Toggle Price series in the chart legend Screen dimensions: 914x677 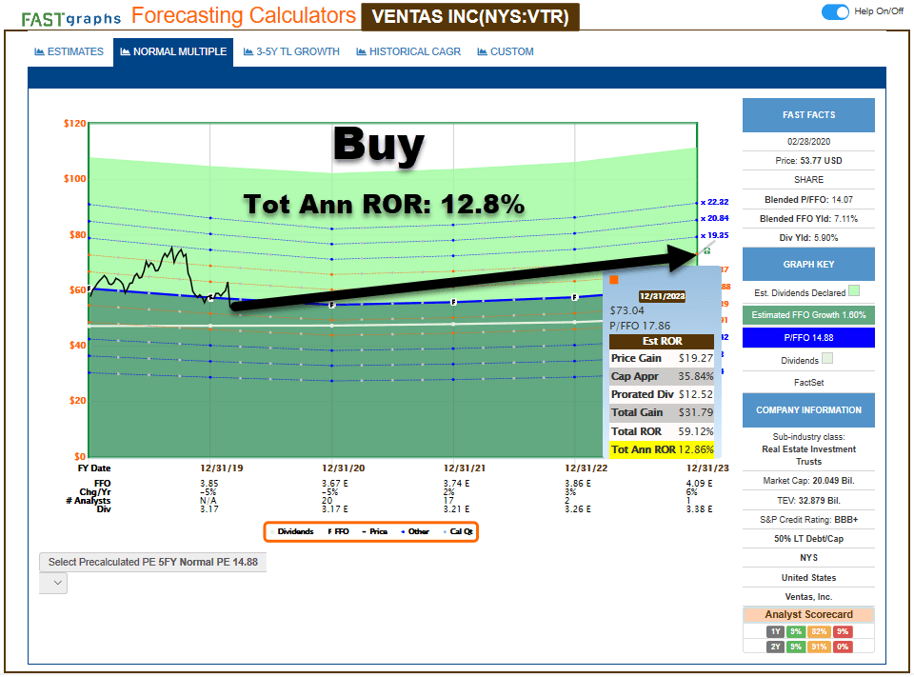[375, 532]
